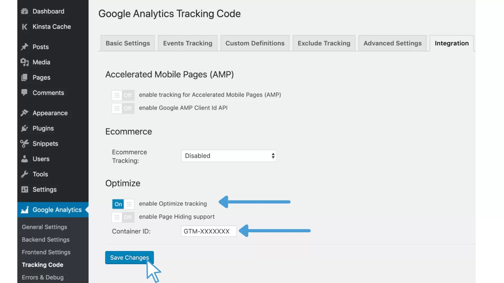Click the 'Optimize' section heading

pos(123,183)
